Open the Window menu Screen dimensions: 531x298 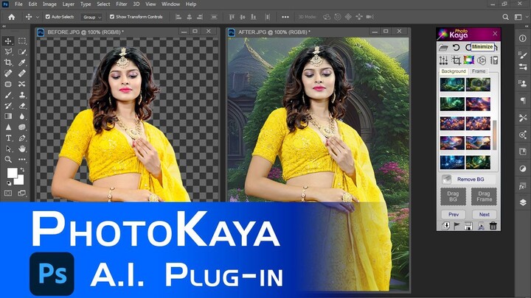(x=170, y=4)
